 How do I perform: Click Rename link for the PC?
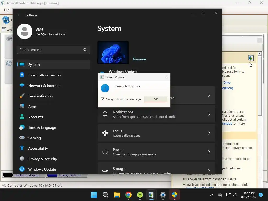(x=139, y=59)
